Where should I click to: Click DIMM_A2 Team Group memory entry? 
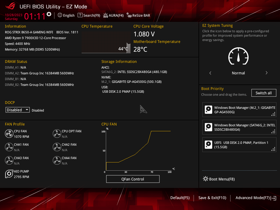(x=39, y=73)
